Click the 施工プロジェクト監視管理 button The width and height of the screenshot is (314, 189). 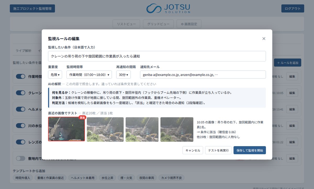(32, 8)
